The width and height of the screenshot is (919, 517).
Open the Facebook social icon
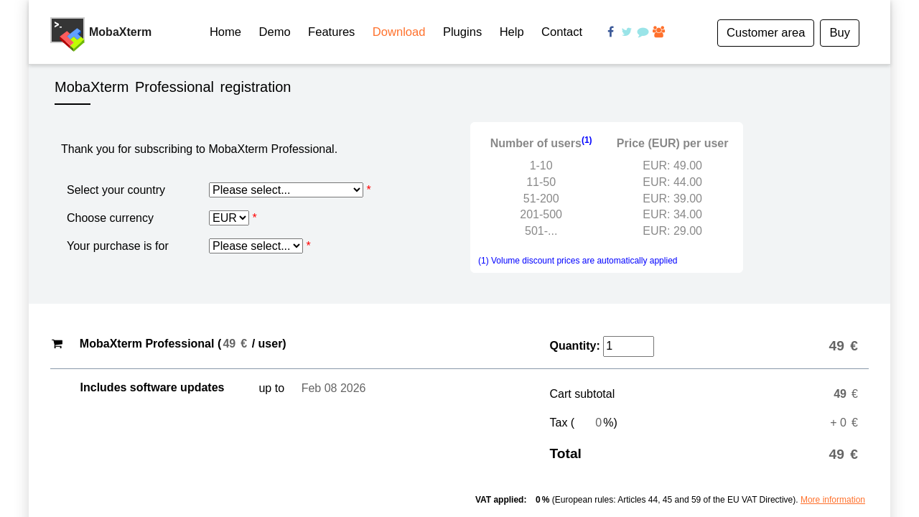pos(610,32)
